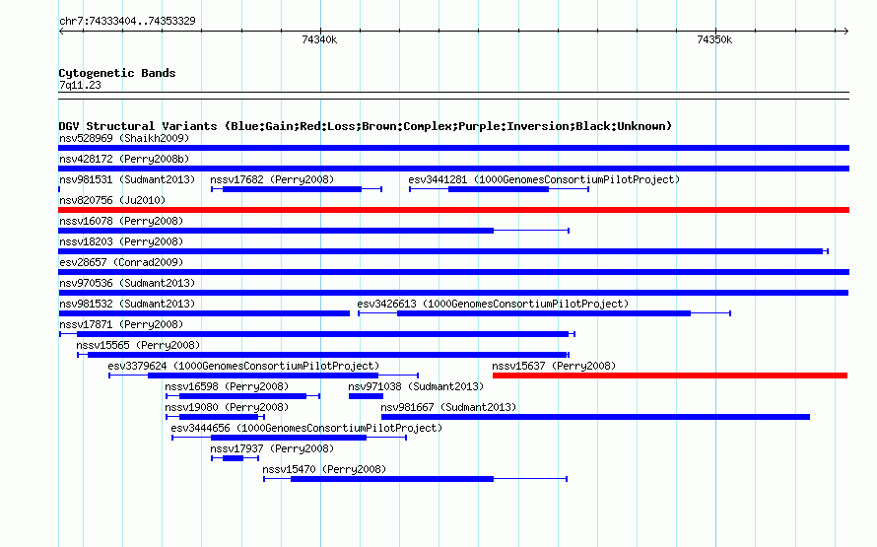Open nsv820756 (Ju2010) label
This screenshot has width=877, height=547.
(x=112, y=200)
